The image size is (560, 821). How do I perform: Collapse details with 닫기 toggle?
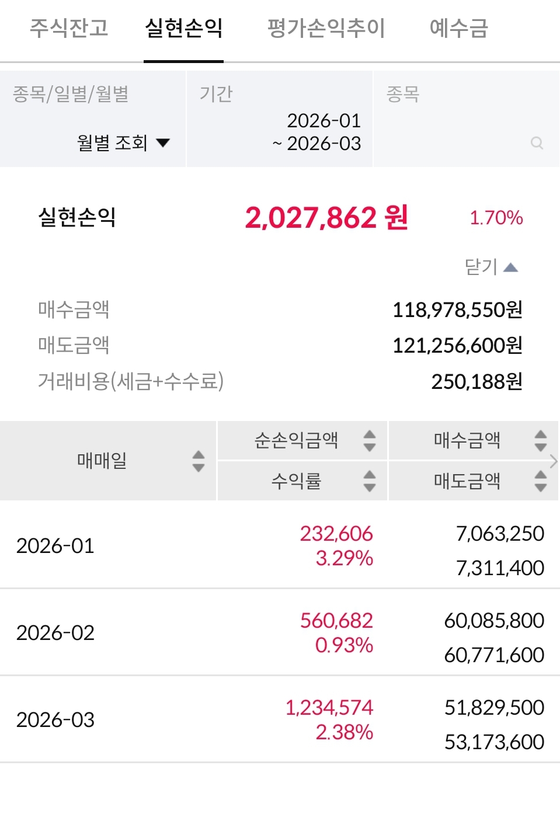point(491,267)
